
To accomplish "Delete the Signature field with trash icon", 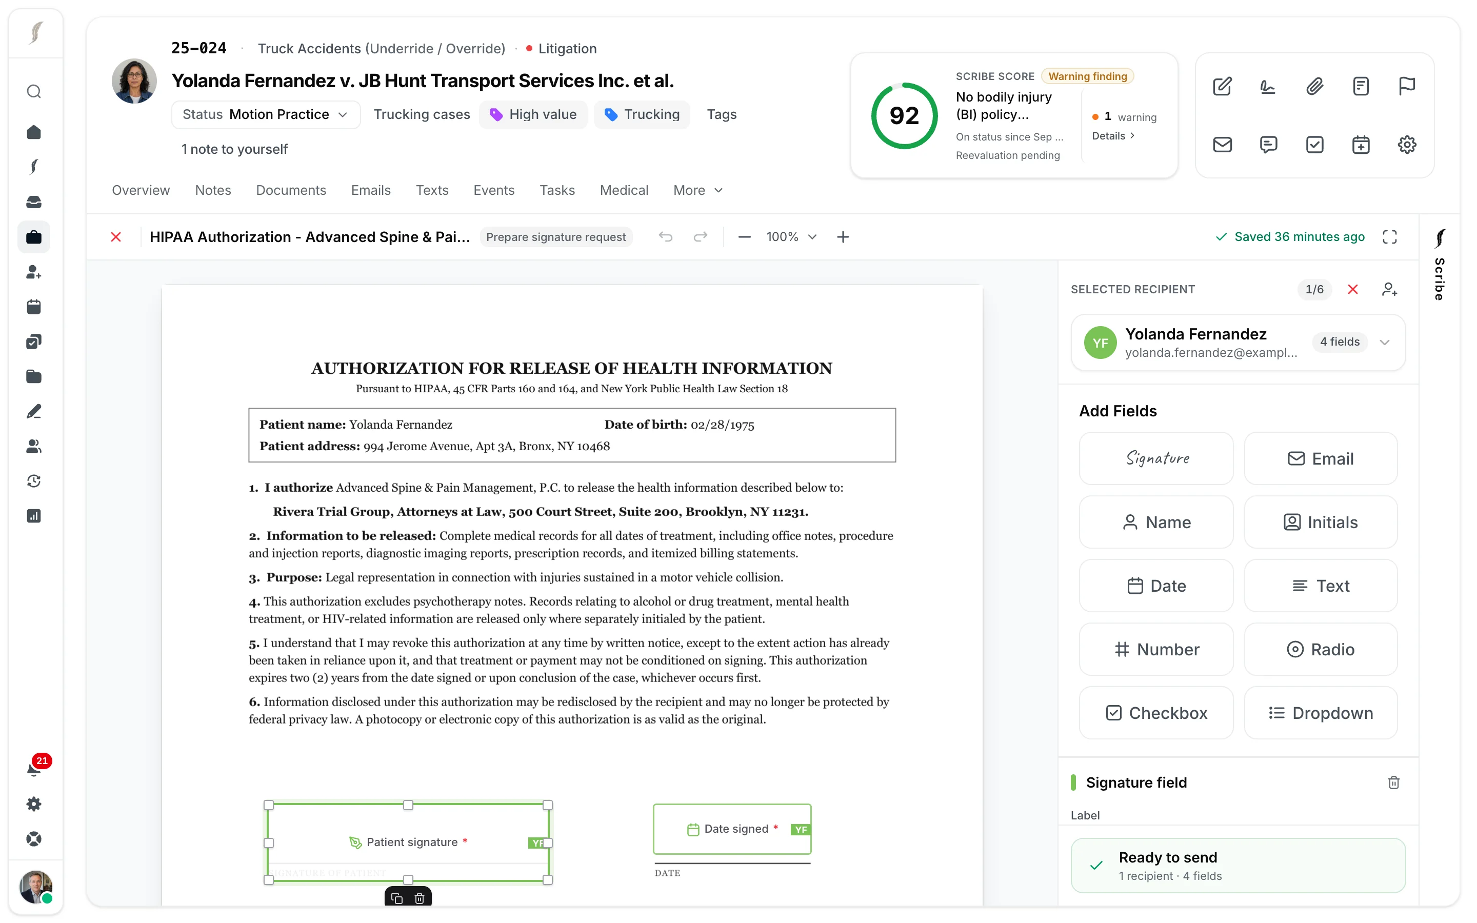I will pyautogui.click(x=1393, y=782).
